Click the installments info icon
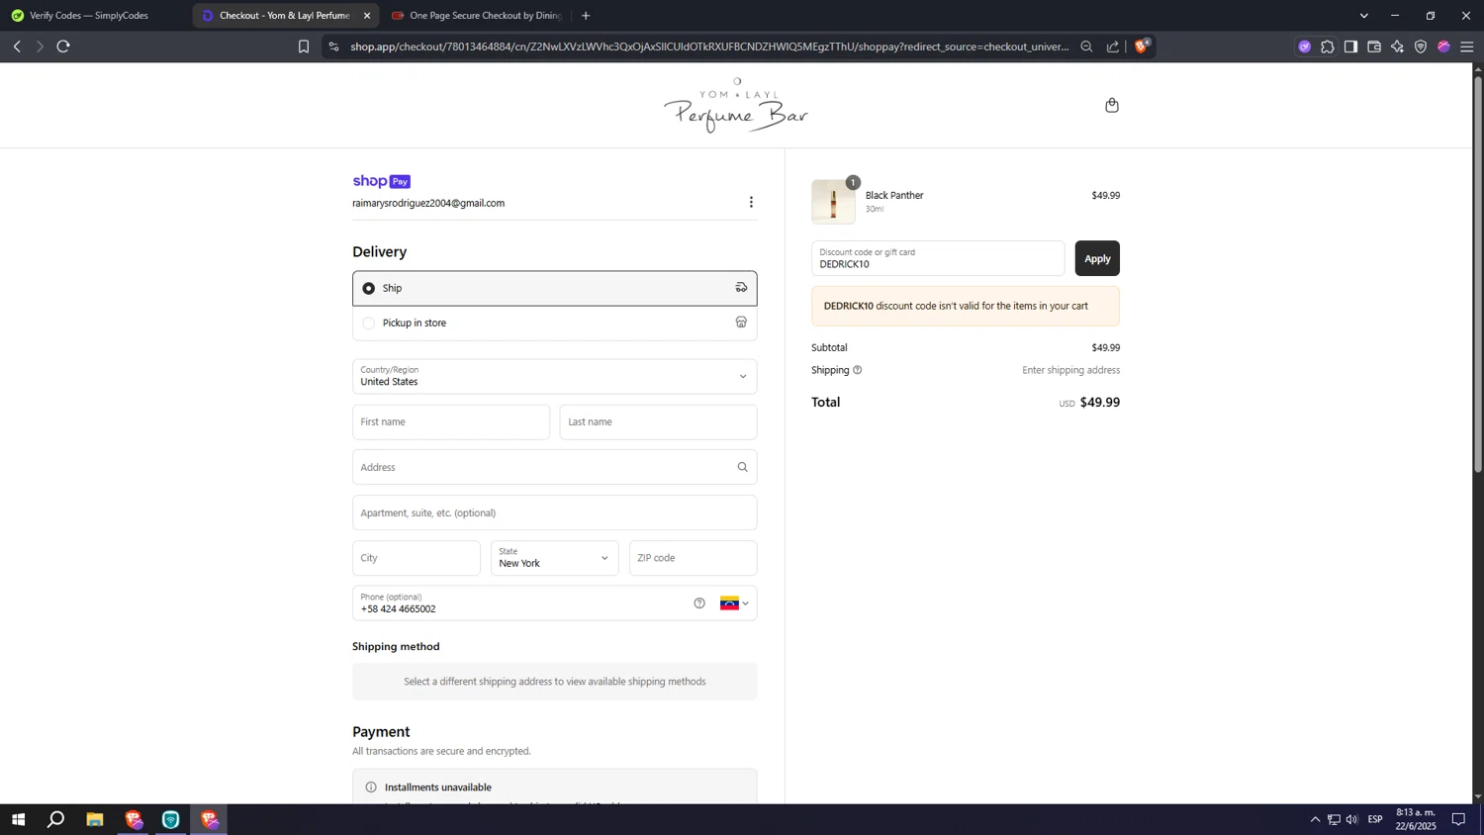The image size is (1484, 835). point(371,788)
